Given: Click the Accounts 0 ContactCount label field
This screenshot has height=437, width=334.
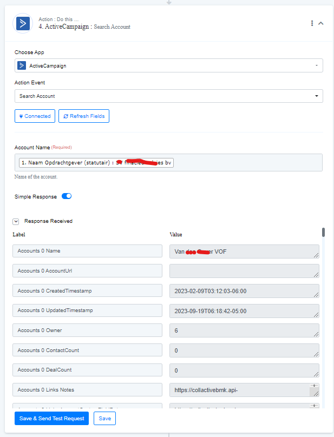Looking at the screenshot, I should click(x=87, y=350).
